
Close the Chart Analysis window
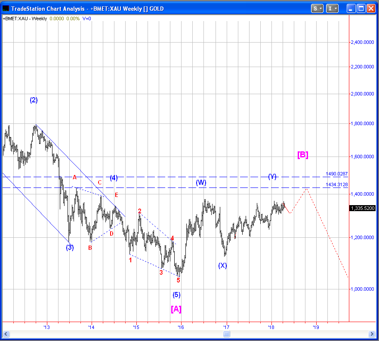pyautogui.click(x=371, y=9)
